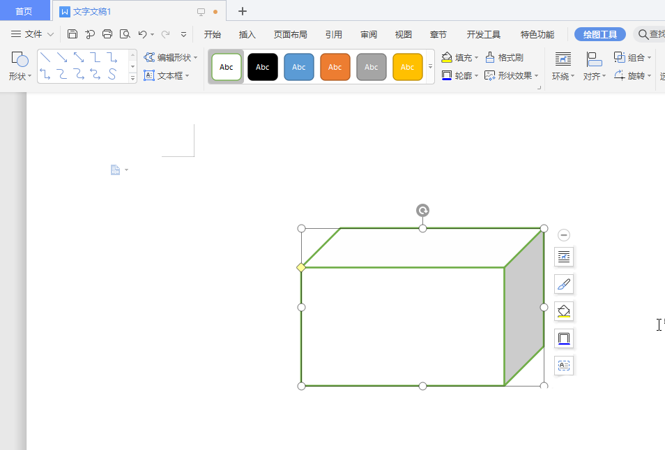This screenshot has width=665, height=450.
Task: Select the arrow line shape
Action: pos(62,57)
